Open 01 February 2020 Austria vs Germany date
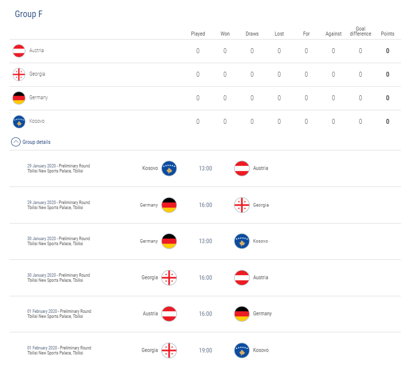This screenshot has height=366, width=411. coord(42,311)
